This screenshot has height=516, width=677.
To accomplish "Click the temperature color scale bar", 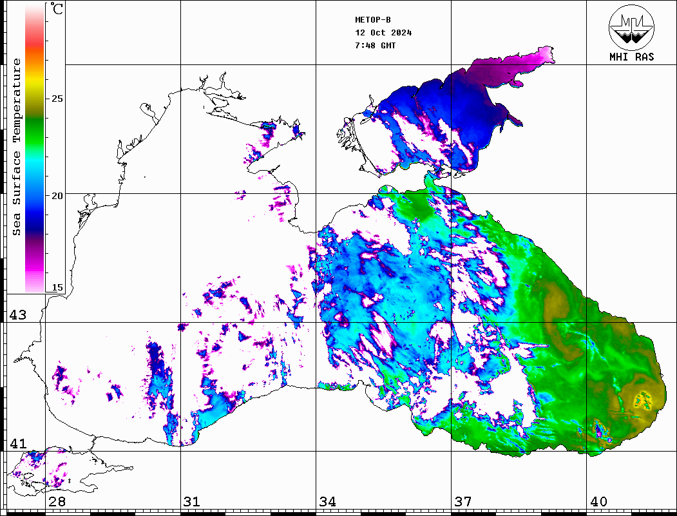I will (x=35, y=149).
